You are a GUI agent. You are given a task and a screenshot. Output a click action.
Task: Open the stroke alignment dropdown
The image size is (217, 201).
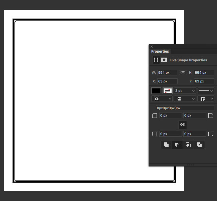[162, 99]
